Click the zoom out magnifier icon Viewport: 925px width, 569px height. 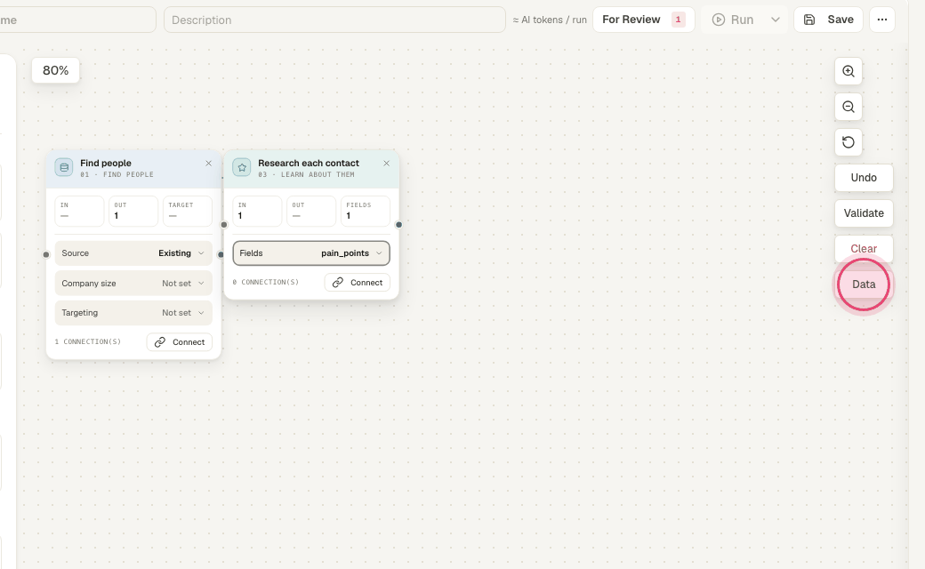click(849, 107)
